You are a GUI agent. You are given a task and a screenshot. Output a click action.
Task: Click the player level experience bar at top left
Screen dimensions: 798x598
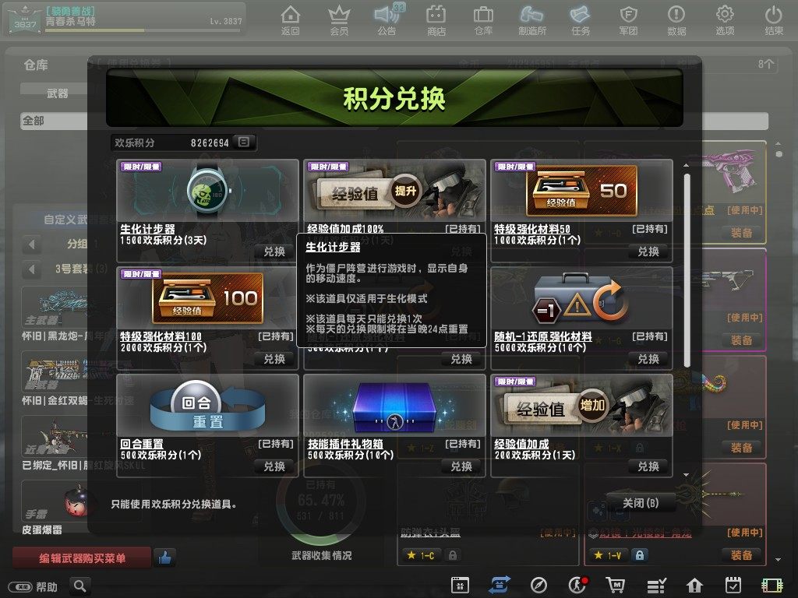[x=143, y=31]
